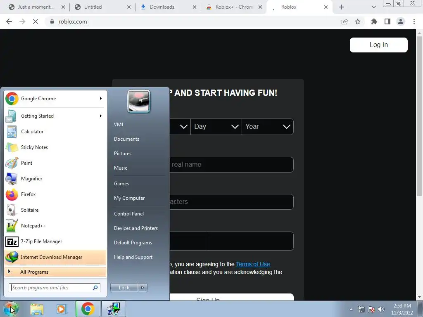Toggle Chrome side panel
The image size is (423, 317).
[x=387, y=21]
